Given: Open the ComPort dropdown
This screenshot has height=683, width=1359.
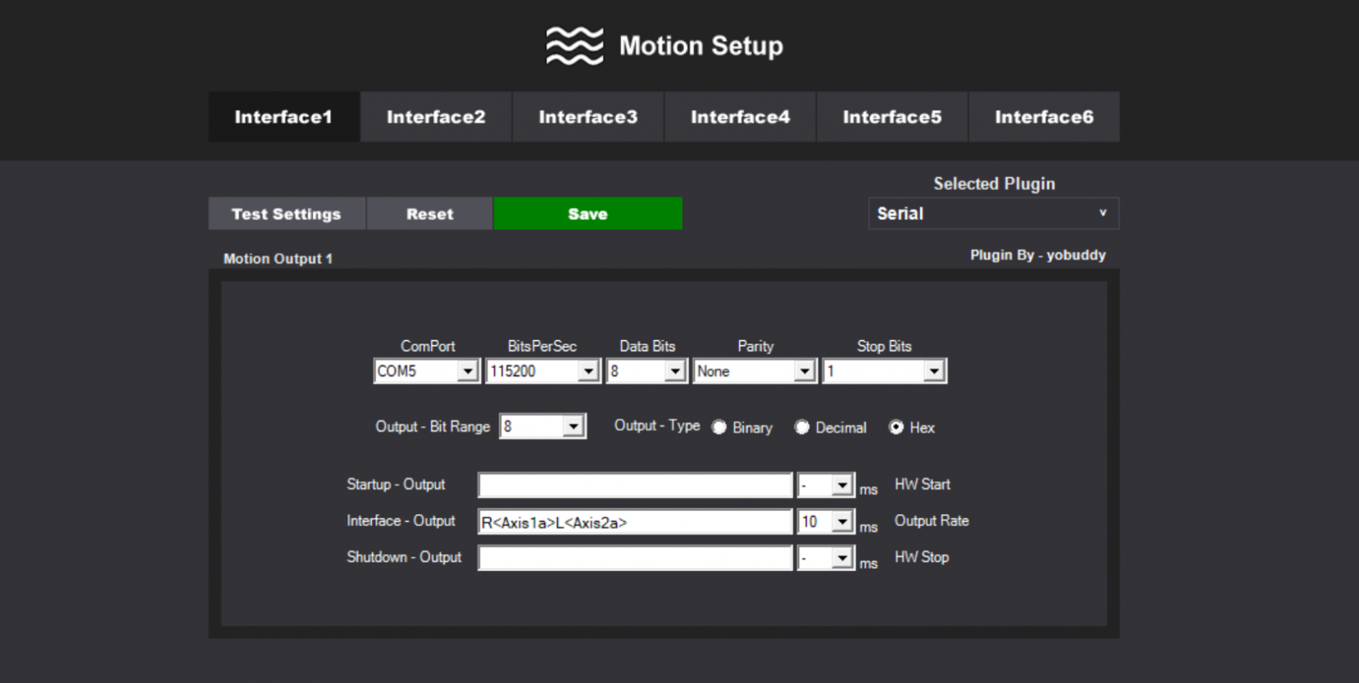Looking at the screenshot, I should (x=467, y=372).
